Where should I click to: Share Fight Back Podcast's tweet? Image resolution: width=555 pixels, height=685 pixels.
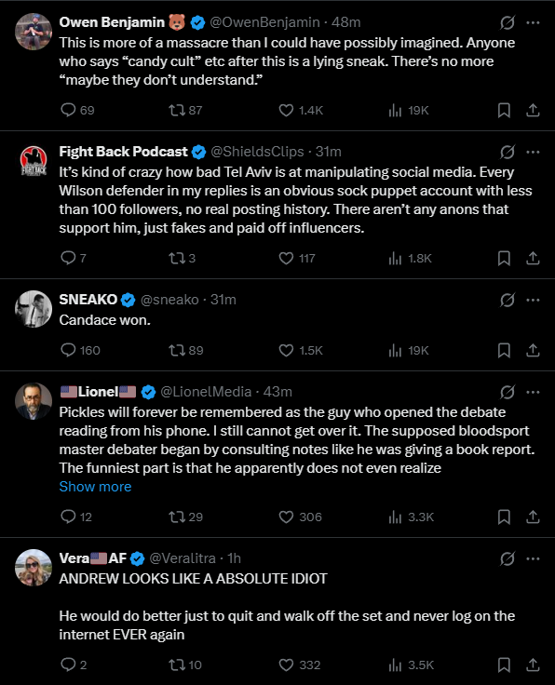tap(533, 258)
